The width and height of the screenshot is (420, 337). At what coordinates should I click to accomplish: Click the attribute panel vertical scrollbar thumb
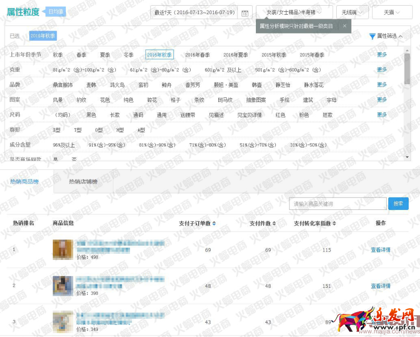pos(407,69)
